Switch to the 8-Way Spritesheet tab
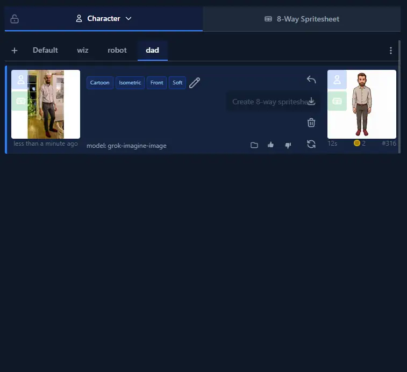 coord(302,19)
